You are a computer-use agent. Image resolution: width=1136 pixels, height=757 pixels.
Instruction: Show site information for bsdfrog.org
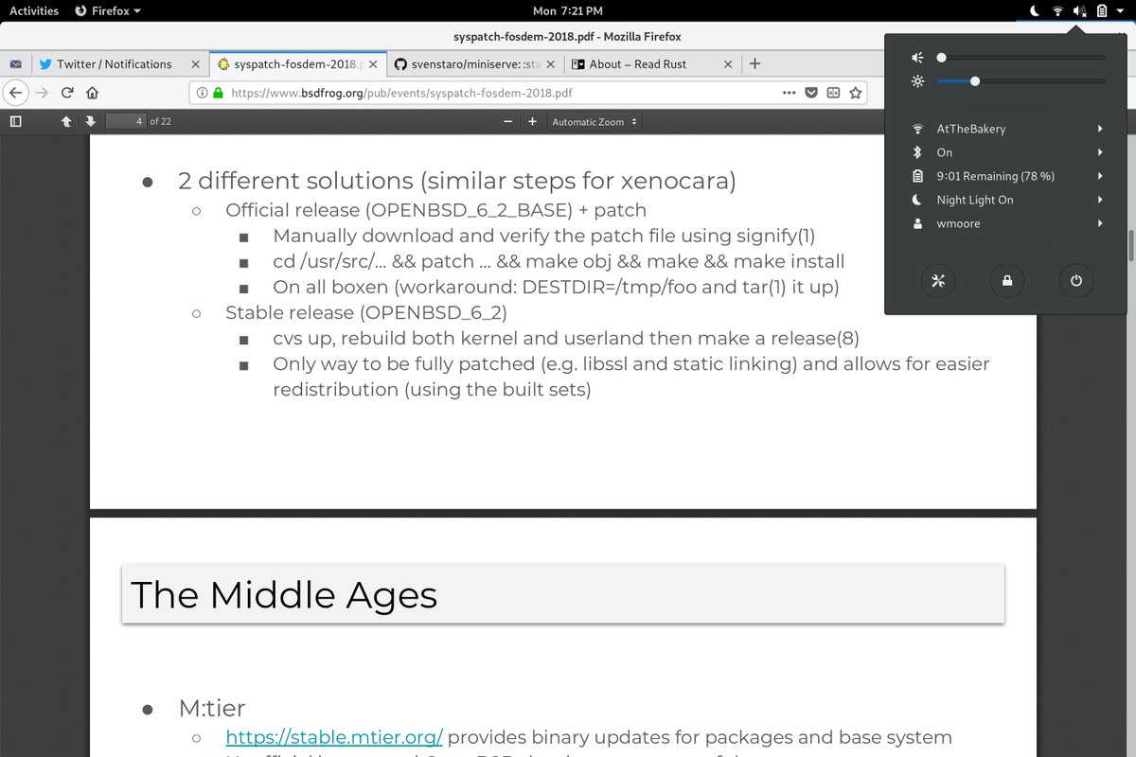[204, 93]
